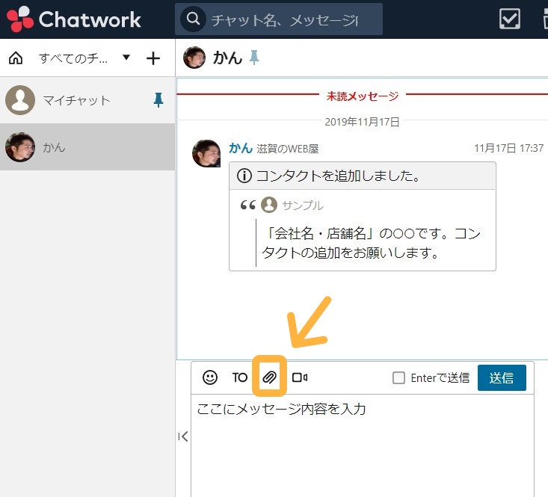Start a video call with the camera icon
This screenshot has height=497, width=548.
click(x=300, y=377)
